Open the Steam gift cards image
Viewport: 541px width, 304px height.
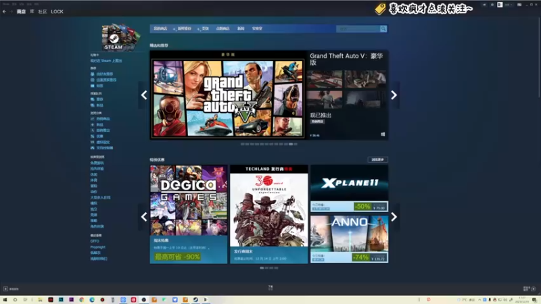click(x=120, y=37)
